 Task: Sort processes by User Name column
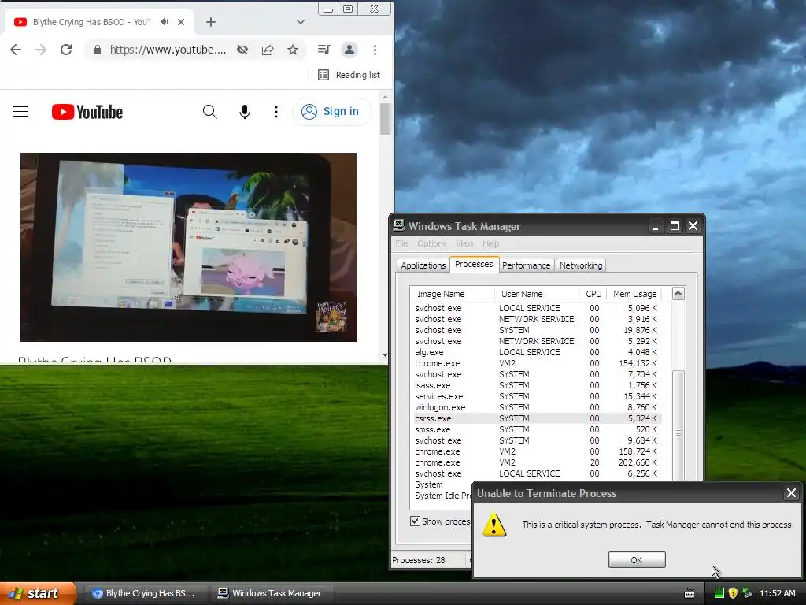tap(537, 294)
